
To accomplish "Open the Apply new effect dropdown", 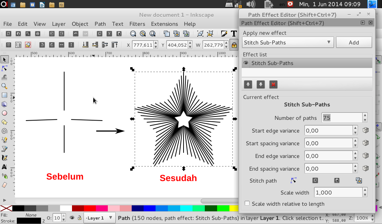I will [287, 42].
